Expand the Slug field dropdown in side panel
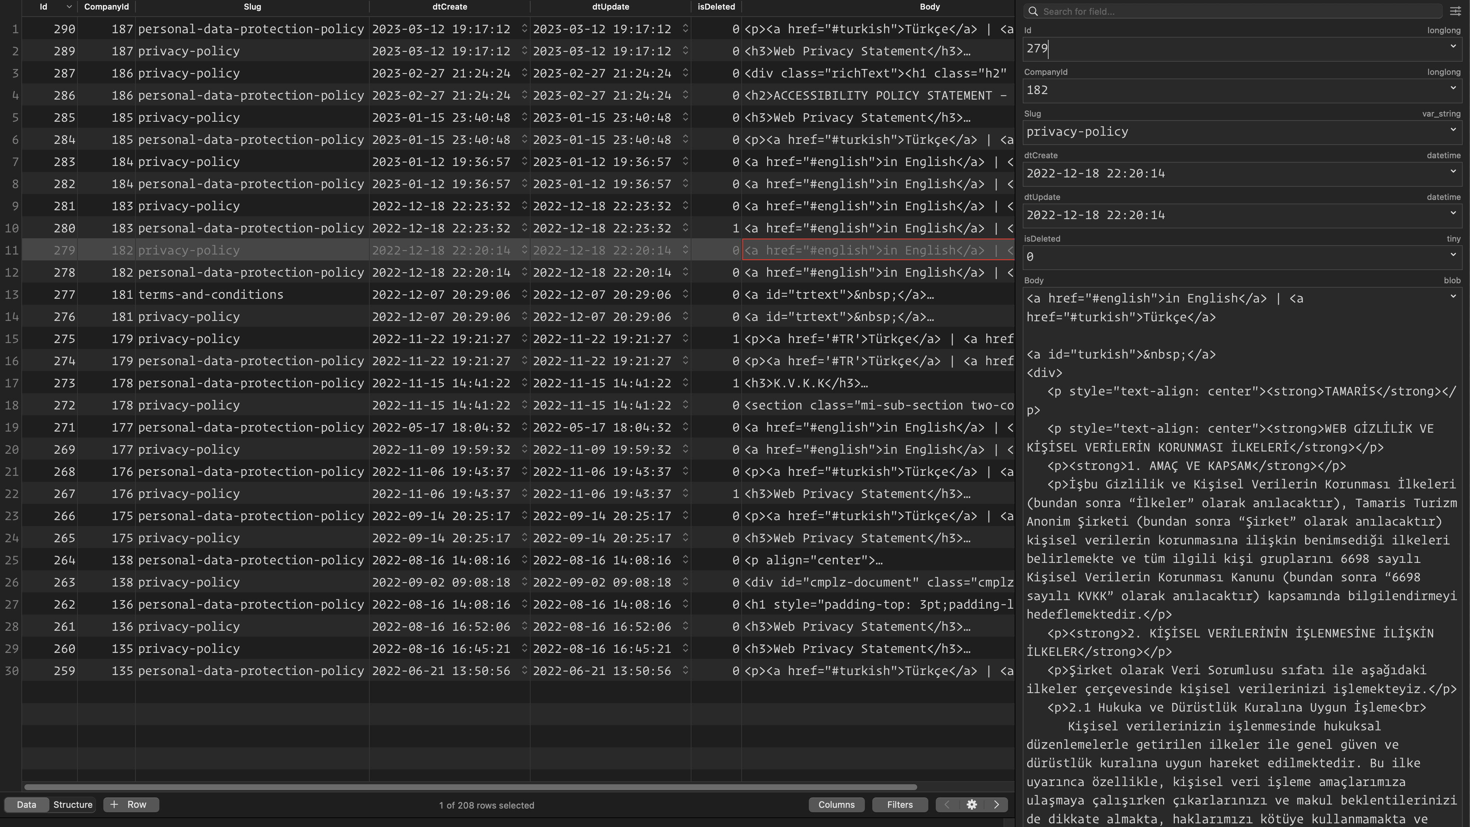The width and height of the screenshot is (1470, 827). 1453,129
